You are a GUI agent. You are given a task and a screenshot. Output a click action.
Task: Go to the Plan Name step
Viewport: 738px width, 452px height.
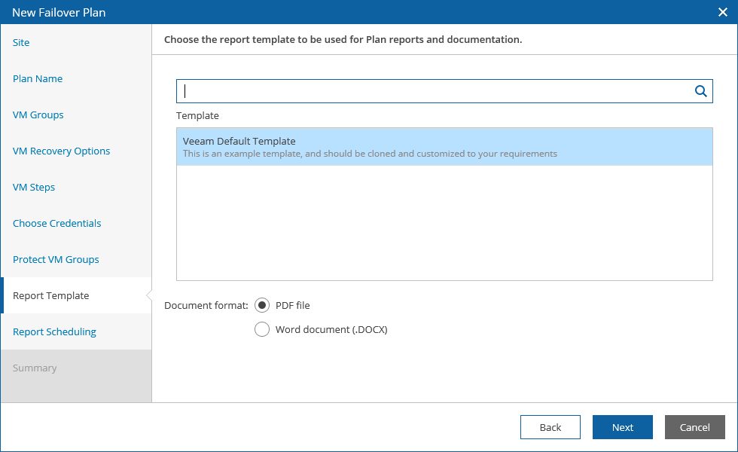click(38, 78)
